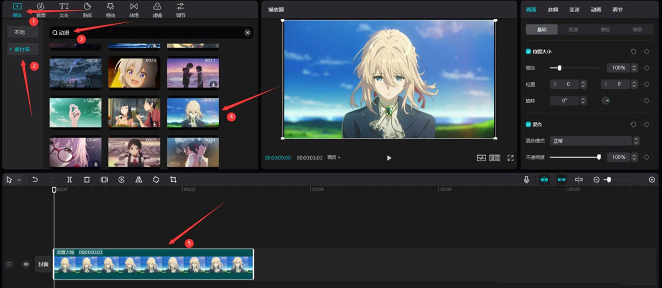Open the 音频 audio tab in top toolbar
The width and height of the screenshot is (662, 288).
40,10
